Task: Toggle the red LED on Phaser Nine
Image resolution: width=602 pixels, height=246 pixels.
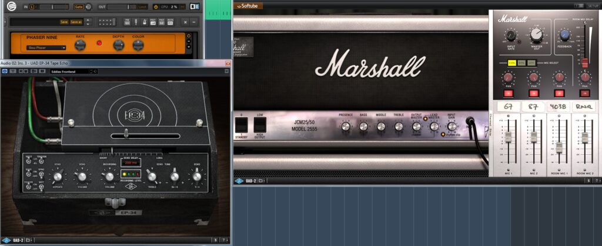Action: [x=99, y=43]
